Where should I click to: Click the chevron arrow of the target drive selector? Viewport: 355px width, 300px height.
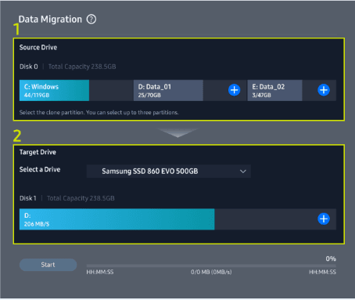[243, 172]
